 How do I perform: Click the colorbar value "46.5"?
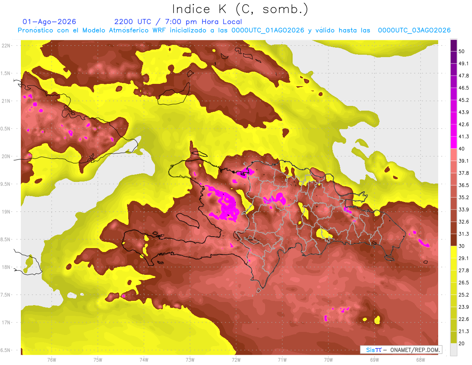coord(464,88)
